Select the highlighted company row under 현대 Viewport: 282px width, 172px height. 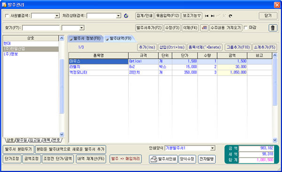[x=31, y=49]
